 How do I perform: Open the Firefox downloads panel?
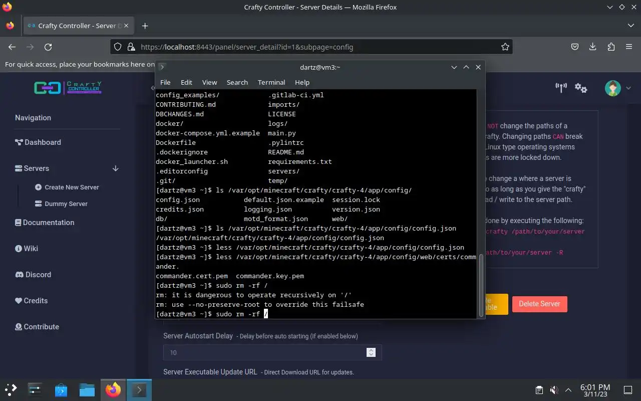click(x=593, y=47)
